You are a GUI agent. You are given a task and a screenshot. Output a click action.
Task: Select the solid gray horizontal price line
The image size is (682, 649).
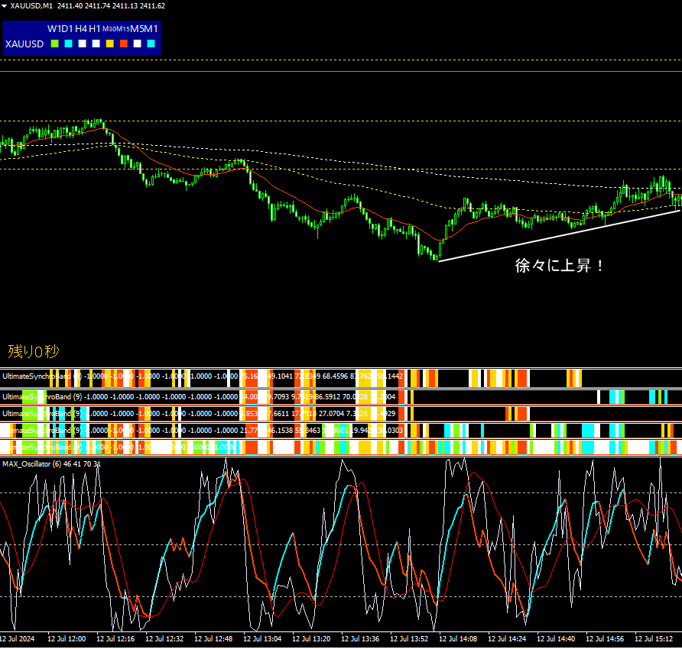pos(341,71)
